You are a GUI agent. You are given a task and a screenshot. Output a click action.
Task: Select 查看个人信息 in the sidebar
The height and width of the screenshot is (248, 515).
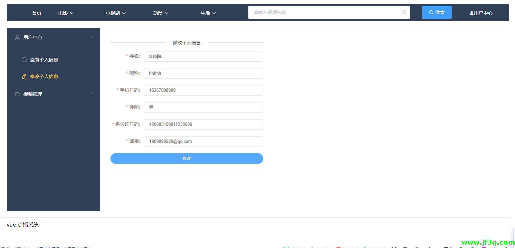(x=44, y=60)
